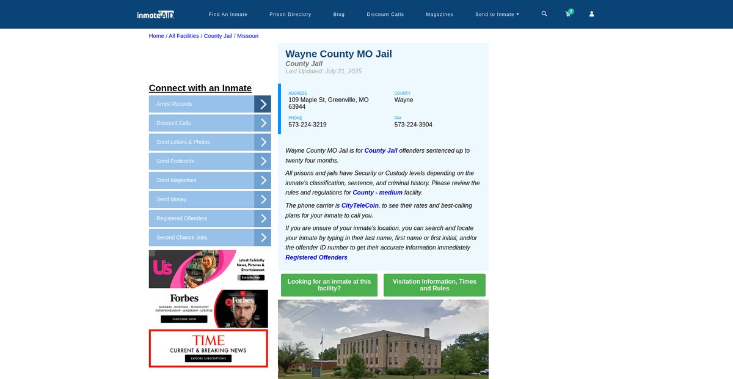Click the arrow icon beside Arrest Records

point(263,104)
